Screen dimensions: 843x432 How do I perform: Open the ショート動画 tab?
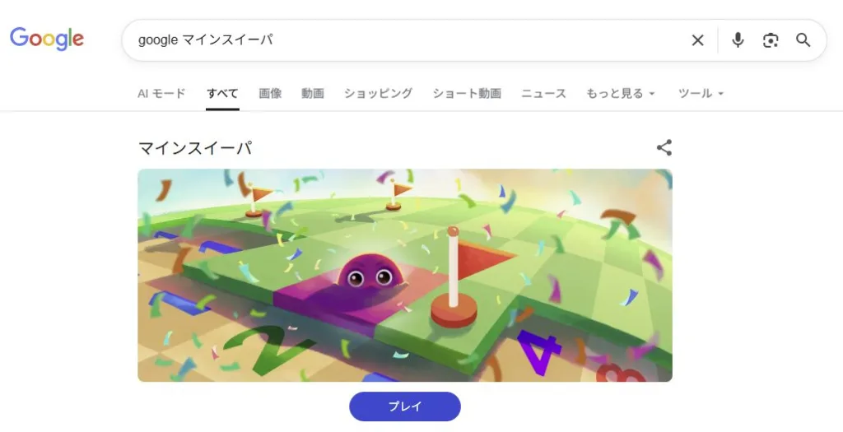pyautogui.click(x=467, y=94)
